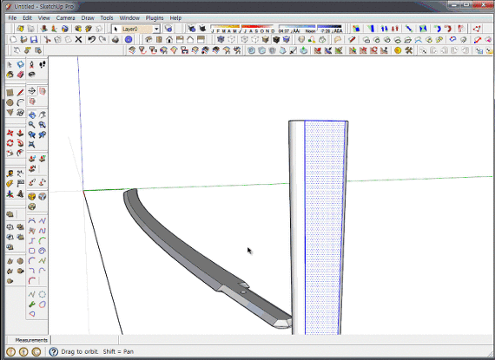Click the Undo arrow icon
Screen dimensions: 495x360
(91, 39)
